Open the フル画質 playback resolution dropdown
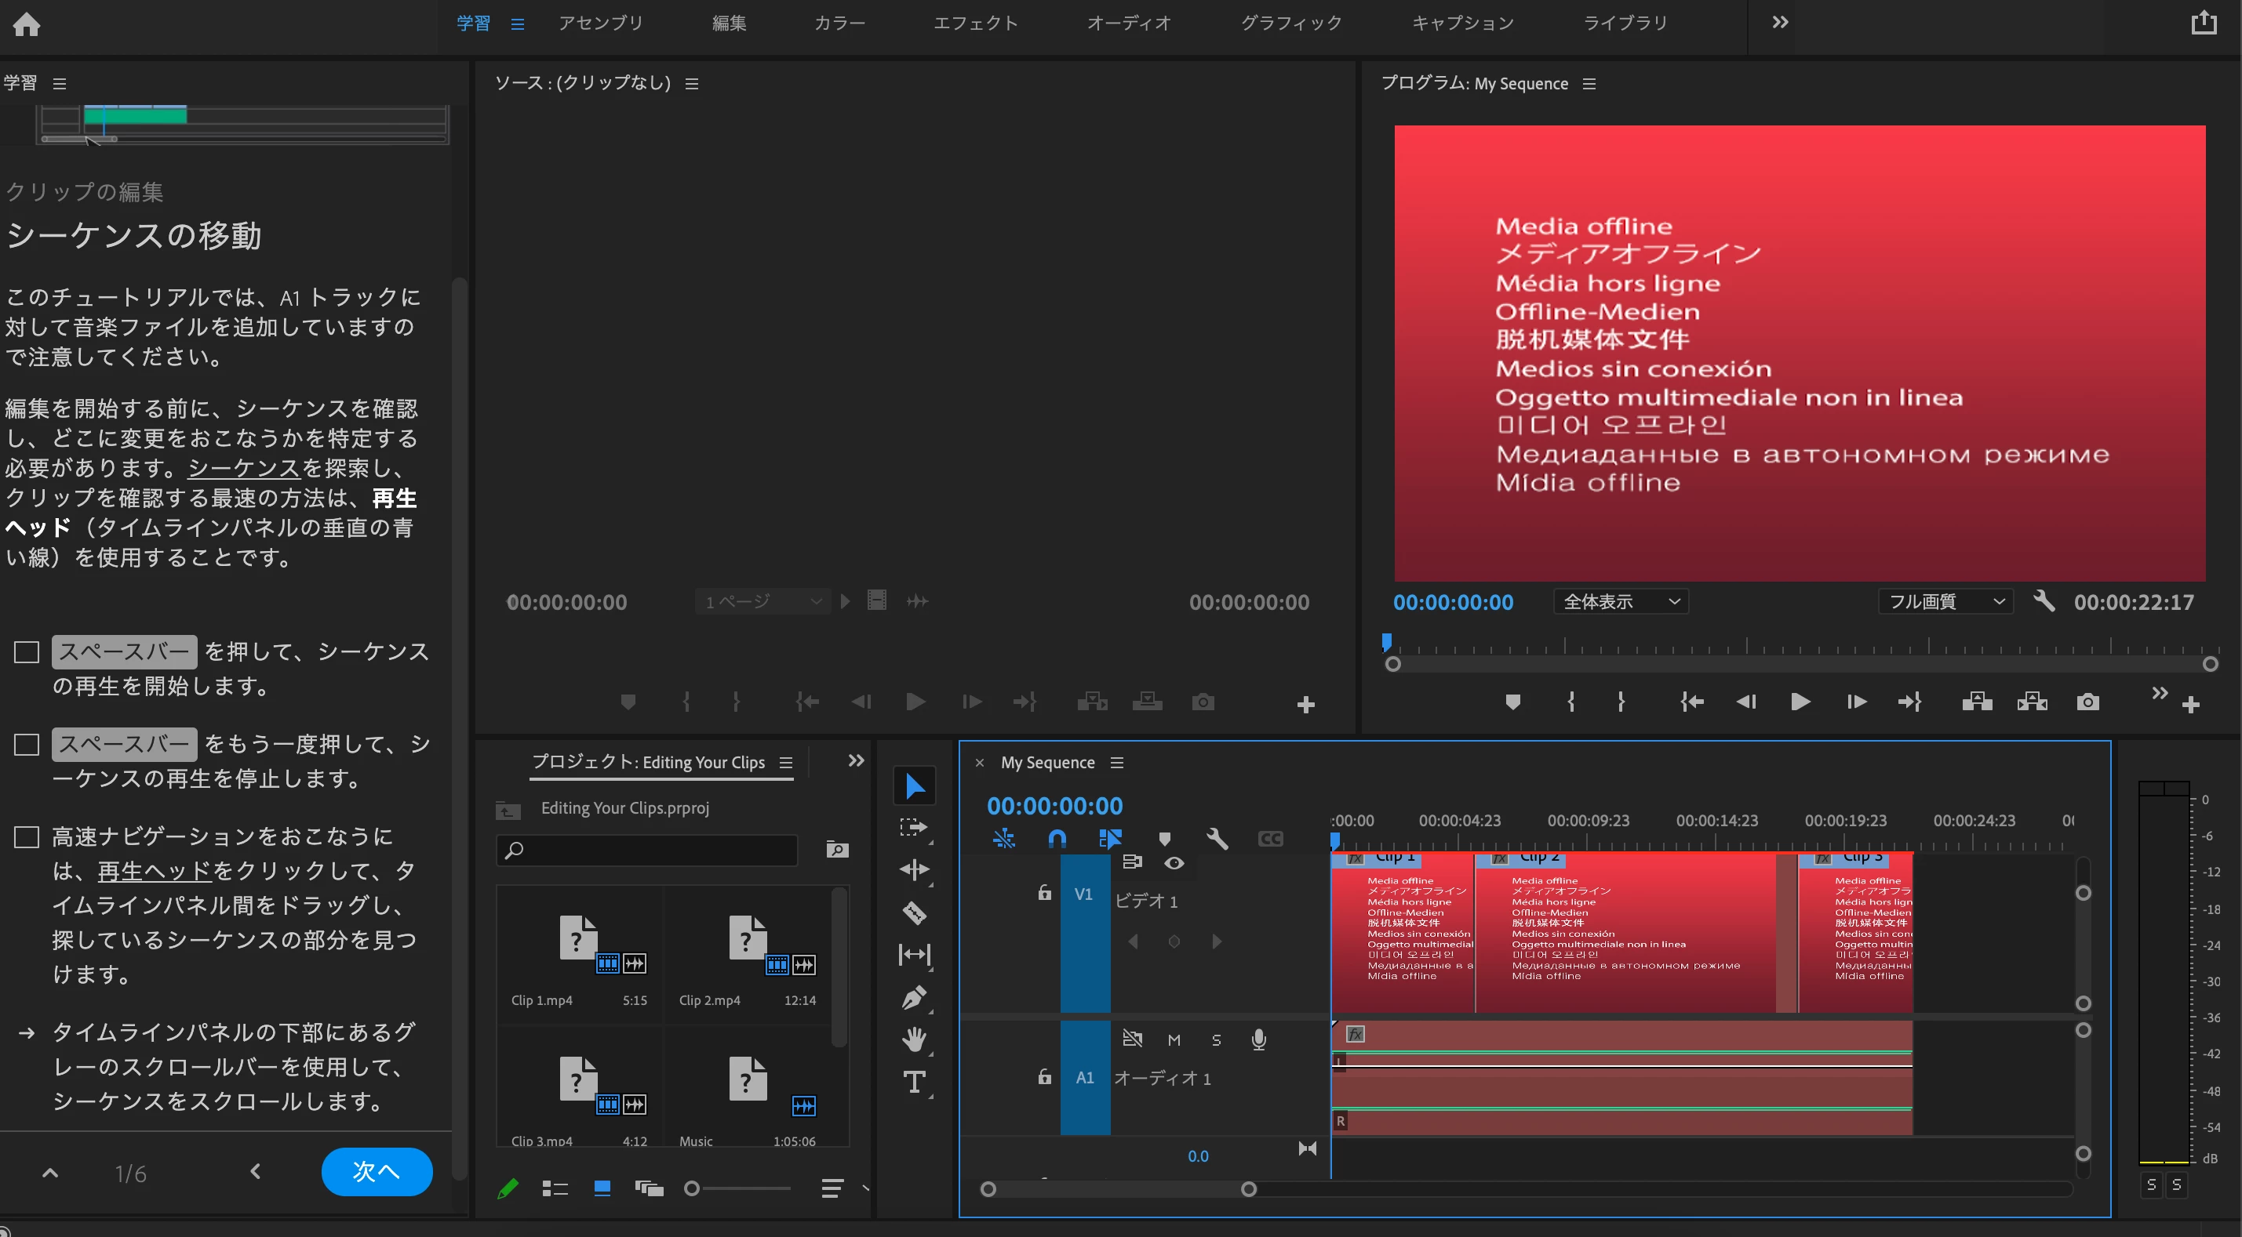Screen dimensions: 2242x1237 (1945, 602)
